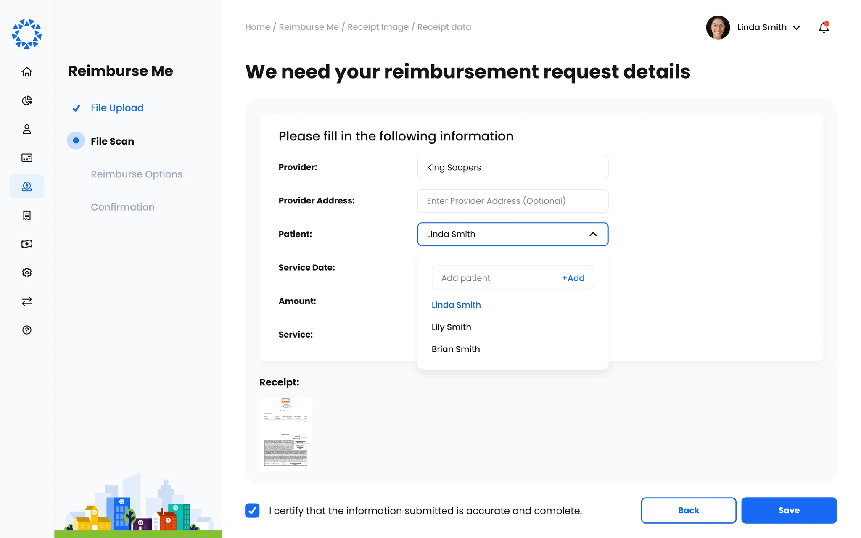Screen dimensions: 861x538
Task: Open the ID card sidebar icon
Action: 27,158
